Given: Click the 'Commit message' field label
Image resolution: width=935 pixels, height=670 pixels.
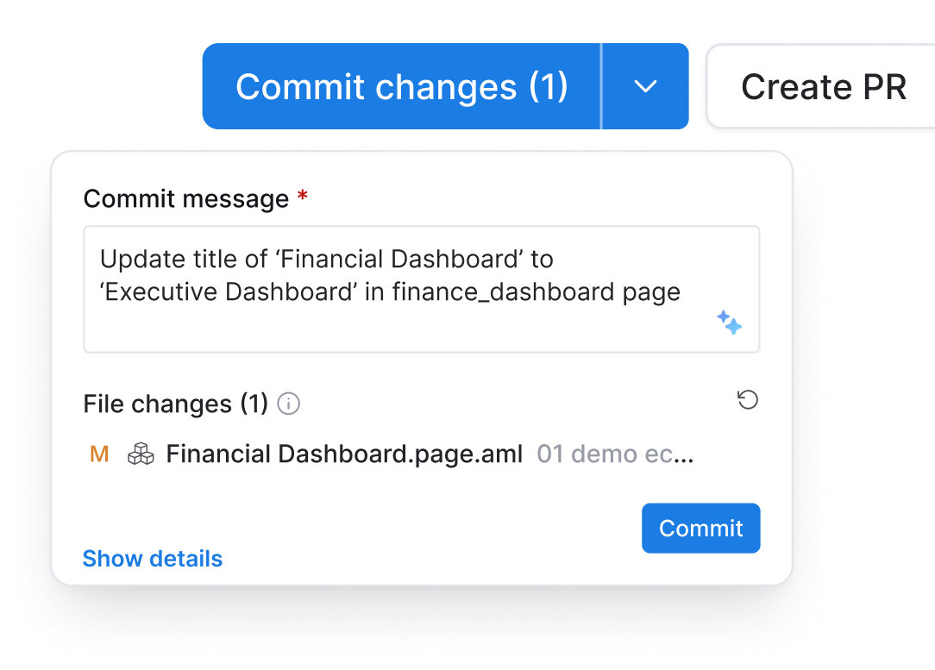Looking at the screenshot, I should [x=186, y=199].
